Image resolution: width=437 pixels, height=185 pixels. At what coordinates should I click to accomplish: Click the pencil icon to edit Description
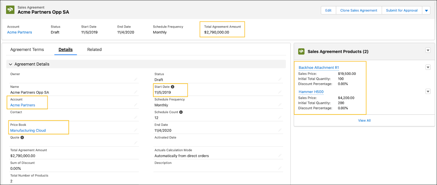pos(280,168)
